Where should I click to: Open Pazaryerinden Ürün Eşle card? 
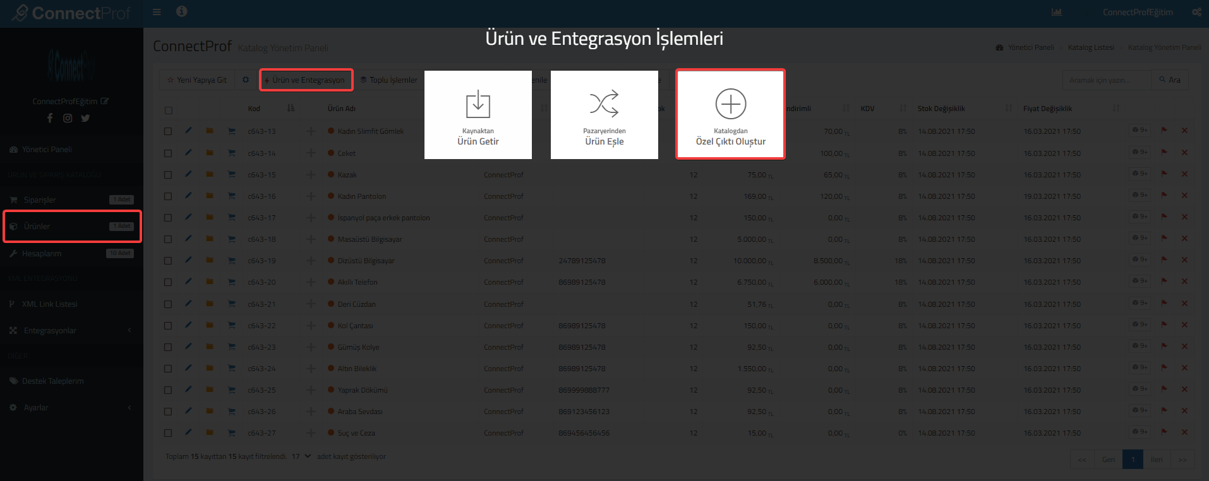click(x=604, y=115)
